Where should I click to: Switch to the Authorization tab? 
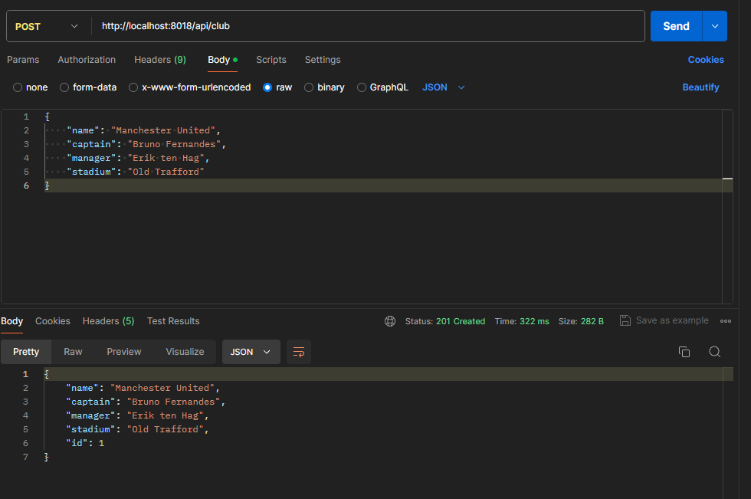tap(87, 60)
